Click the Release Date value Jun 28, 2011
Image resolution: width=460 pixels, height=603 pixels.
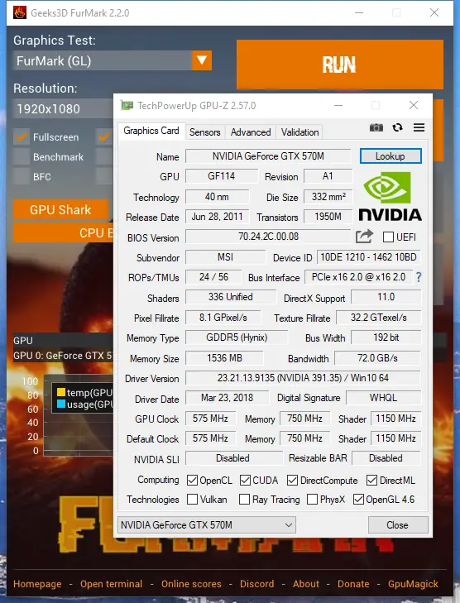[218, 217]
